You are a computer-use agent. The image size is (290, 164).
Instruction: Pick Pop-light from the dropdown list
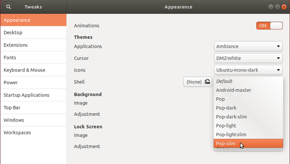pyautogui.click(x=248, y=126)
